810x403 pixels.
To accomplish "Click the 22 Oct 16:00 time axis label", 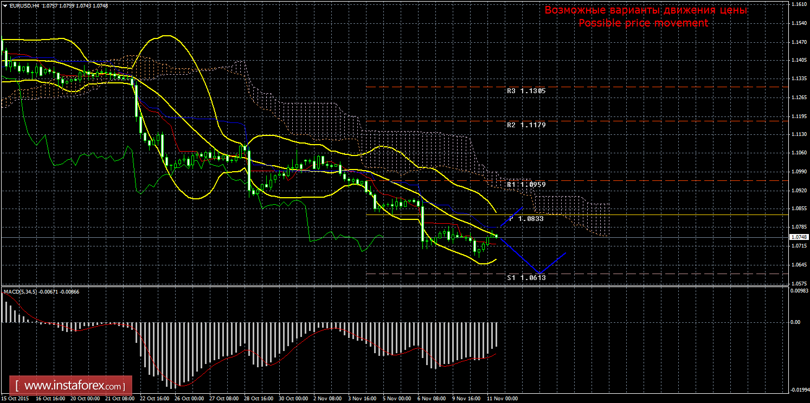I will pyautogui.click(x=153, y=398).
